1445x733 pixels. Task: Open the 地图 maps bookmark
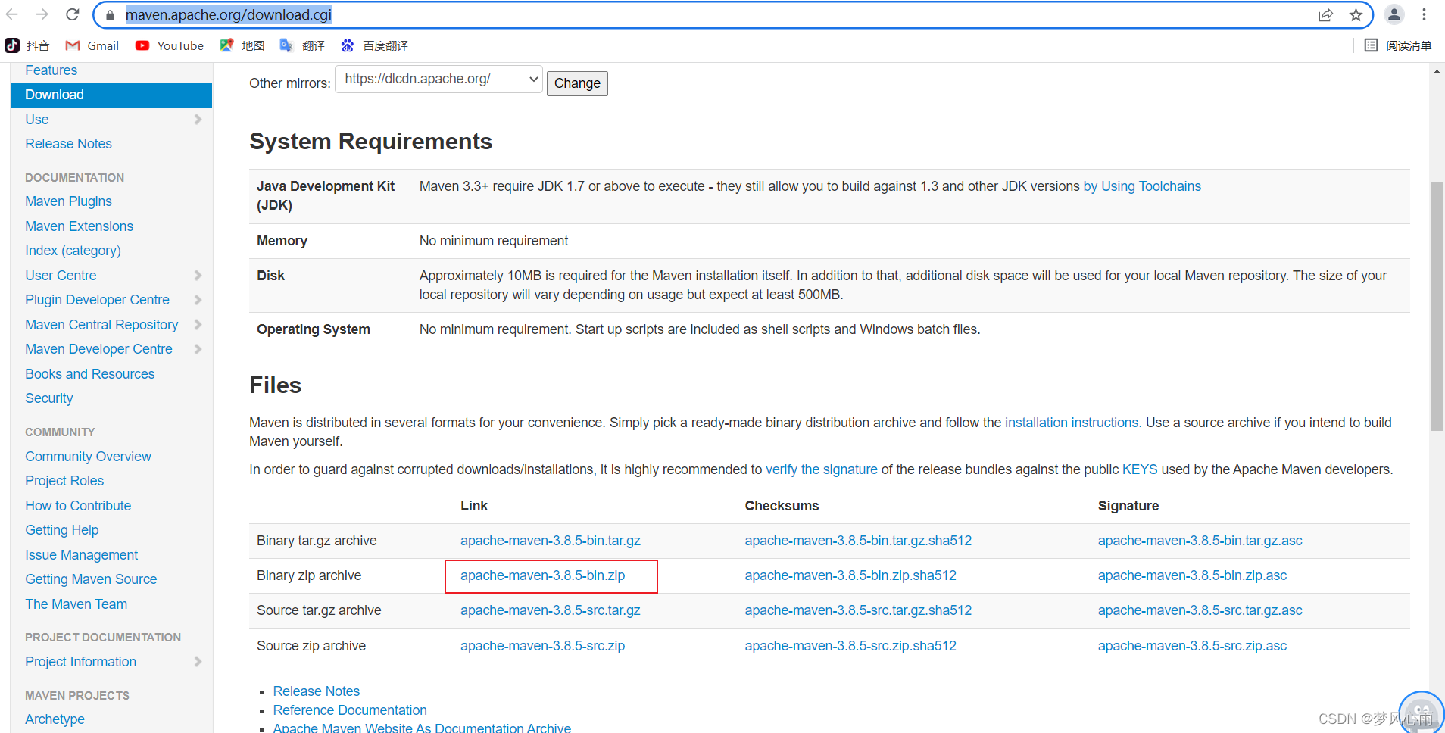point(242,45)
